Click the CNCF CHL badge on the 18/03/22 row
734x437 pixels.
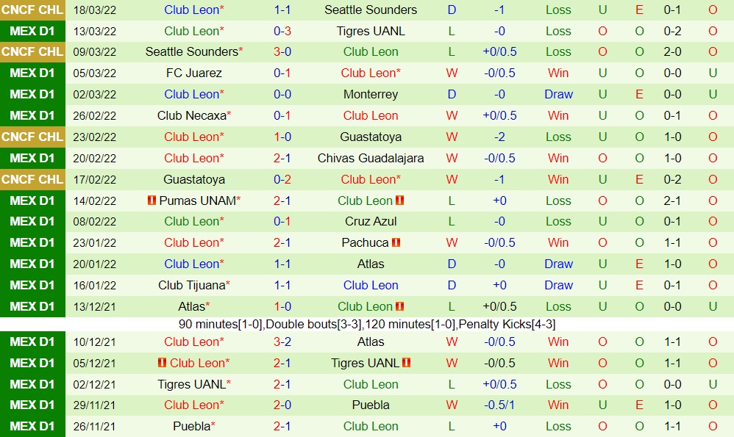32,10
